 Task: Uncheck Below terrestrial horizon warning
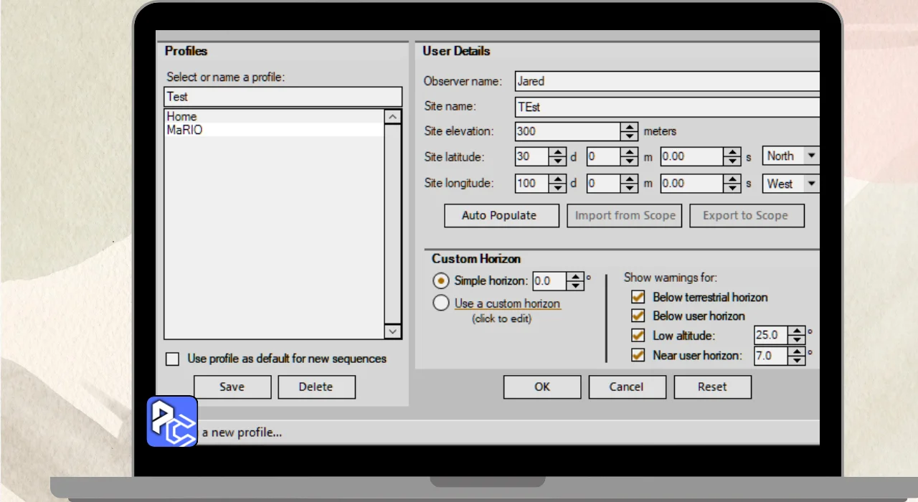coord(638,297)
